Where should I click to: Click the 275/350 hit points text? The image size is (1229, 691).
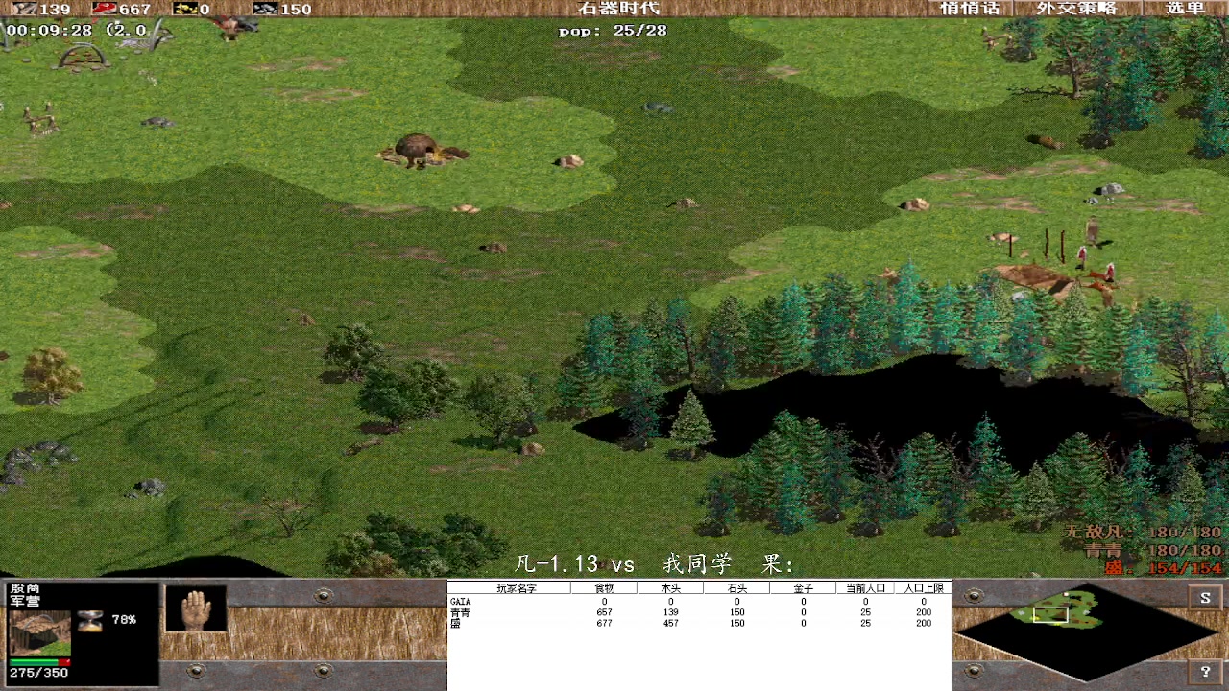39,674
